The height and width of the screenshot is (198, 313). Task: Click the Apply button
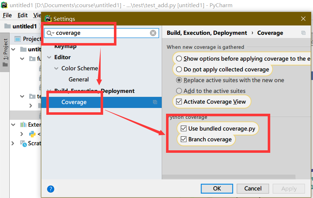[x=289, y=188]
